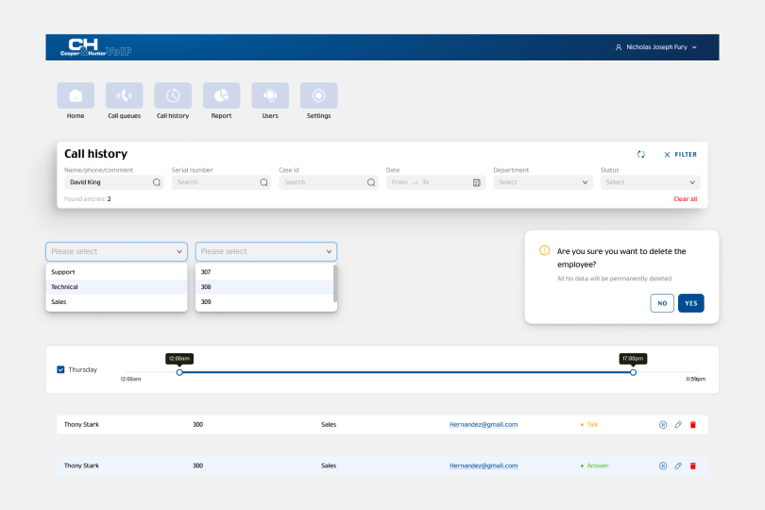Click the refresh icon beside Filter

point(641,154)
